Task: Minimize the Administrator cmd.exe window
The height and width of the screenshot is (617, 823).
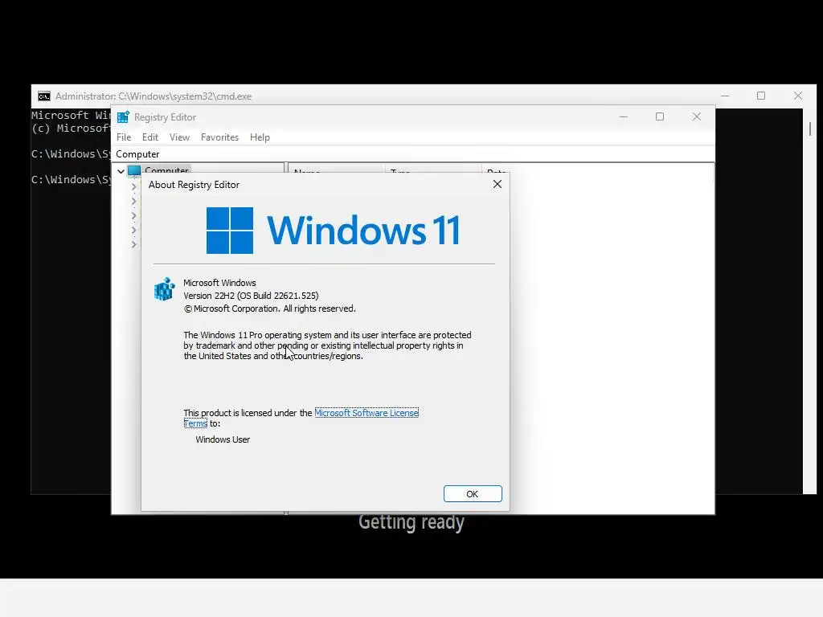Action: [x=725, y=96]
